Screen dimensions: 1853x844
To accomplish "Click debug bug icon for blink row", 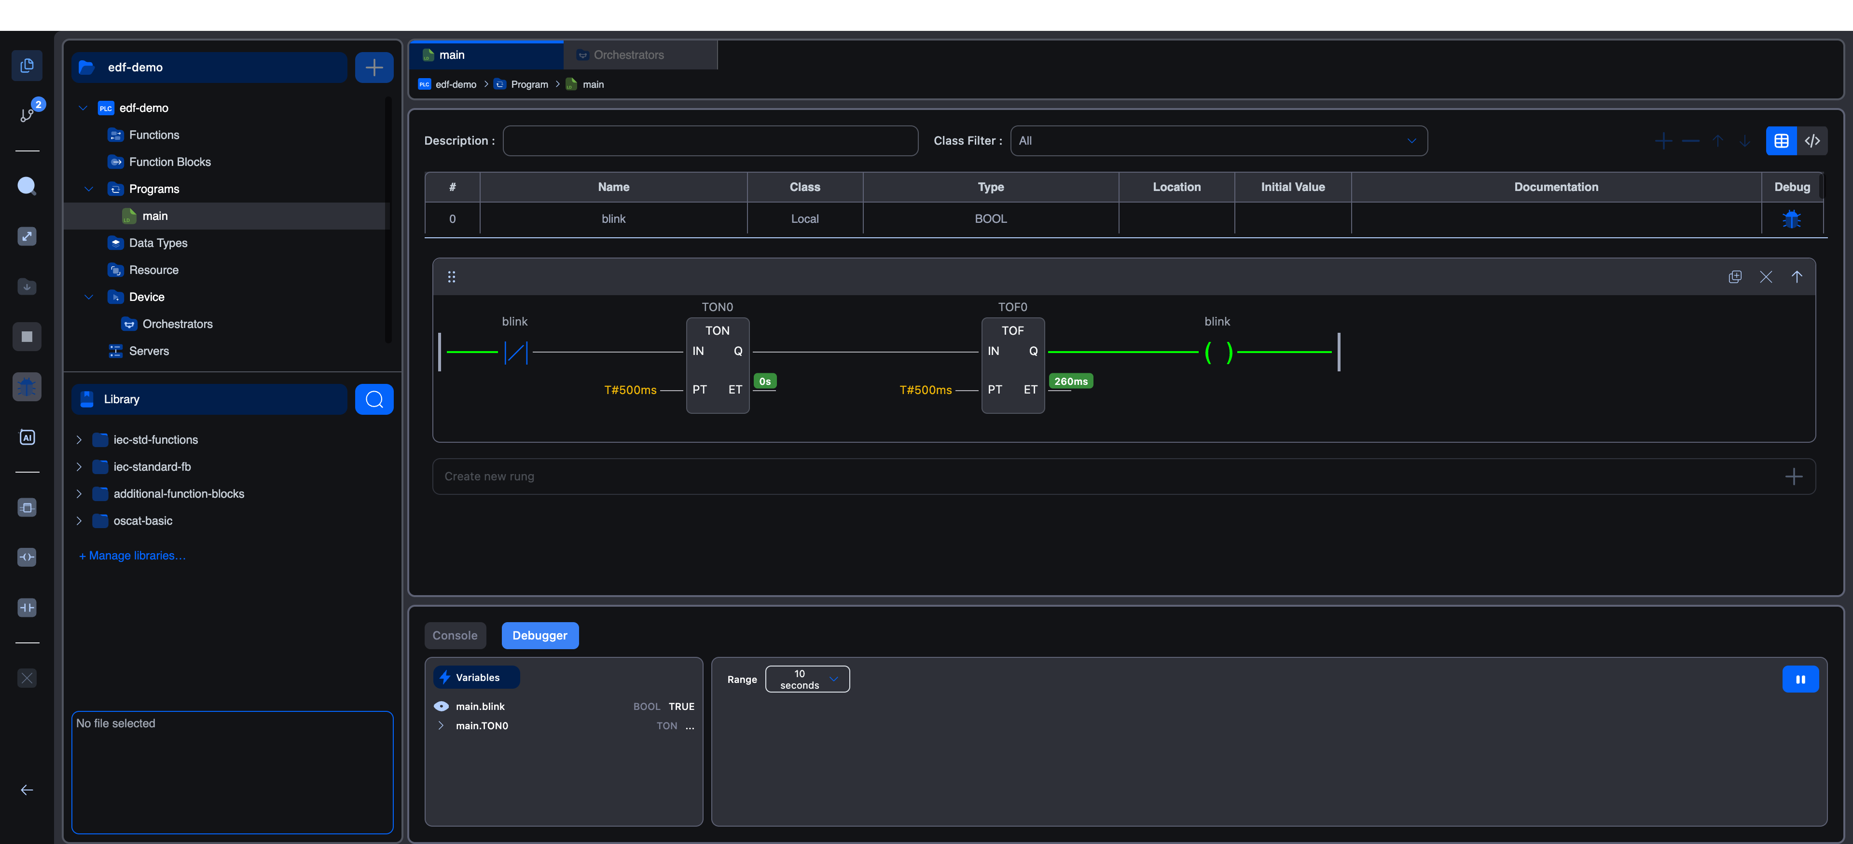I will tap(1791, 219).
